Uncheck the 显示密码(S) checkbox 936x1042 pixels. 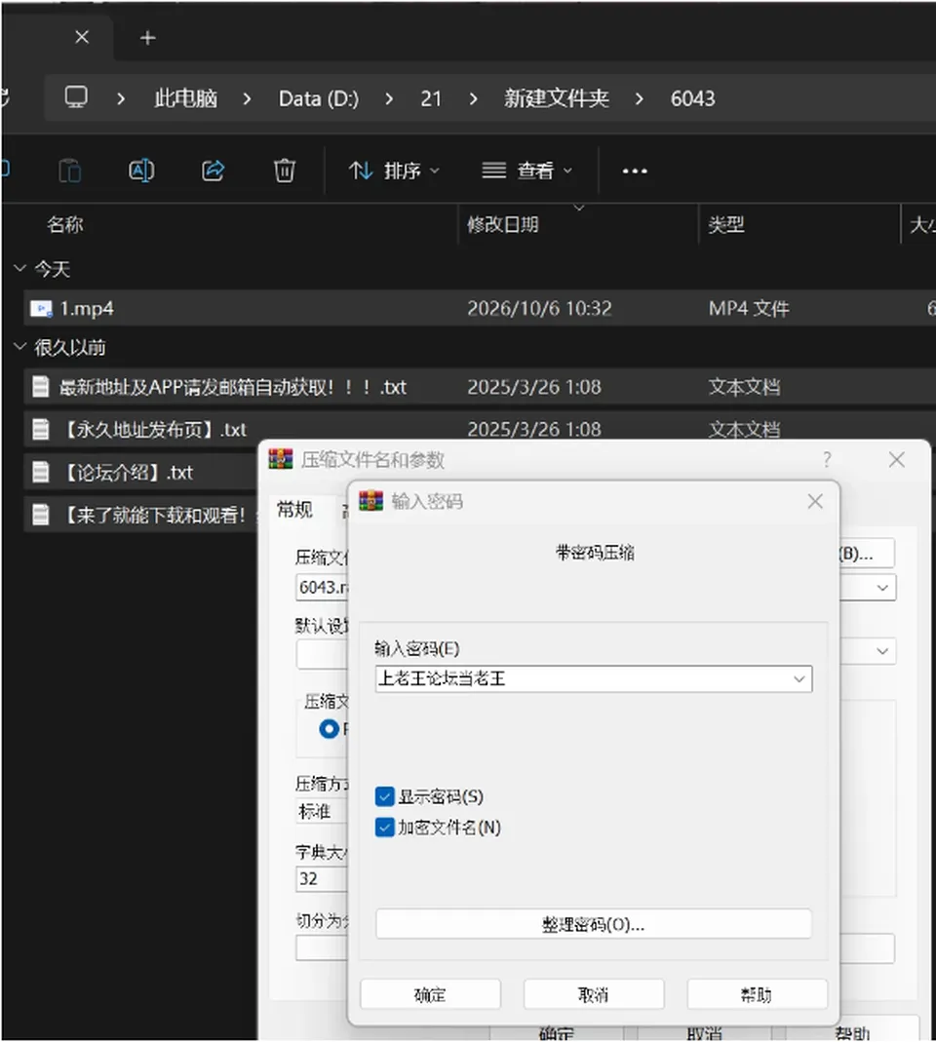385,796
